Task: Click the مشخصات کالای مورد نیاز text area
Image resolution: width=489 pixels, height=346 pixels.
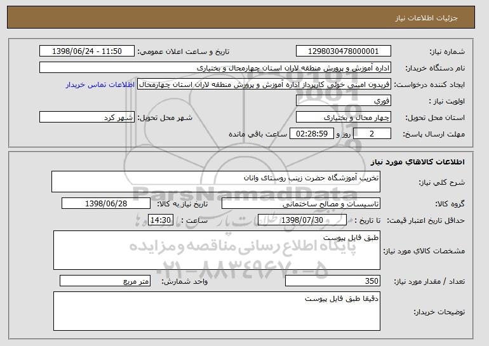Action: [x=217, y=250]
